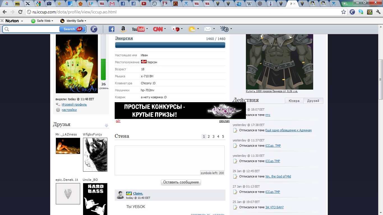The width and height of the screenshot is (383, 215).
Task: Open the IMDb browser tab
Action: click(x=17, y=4)
